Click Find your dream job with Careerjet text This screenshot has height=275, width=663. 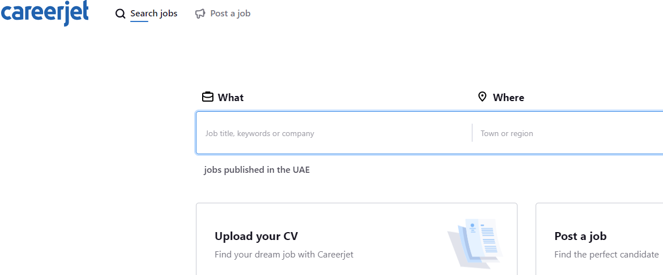pos(284,255)
